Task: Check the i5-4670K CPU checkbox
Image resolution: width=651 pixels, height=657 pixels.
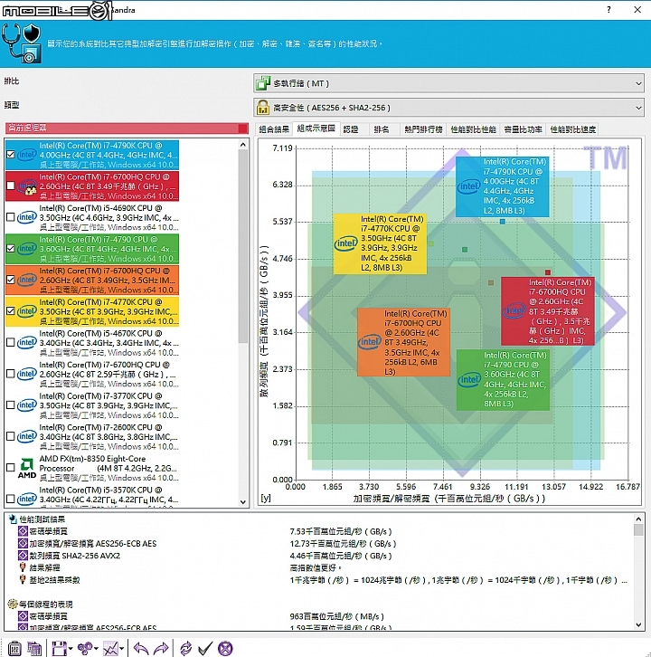Action: tap(11, 342)
